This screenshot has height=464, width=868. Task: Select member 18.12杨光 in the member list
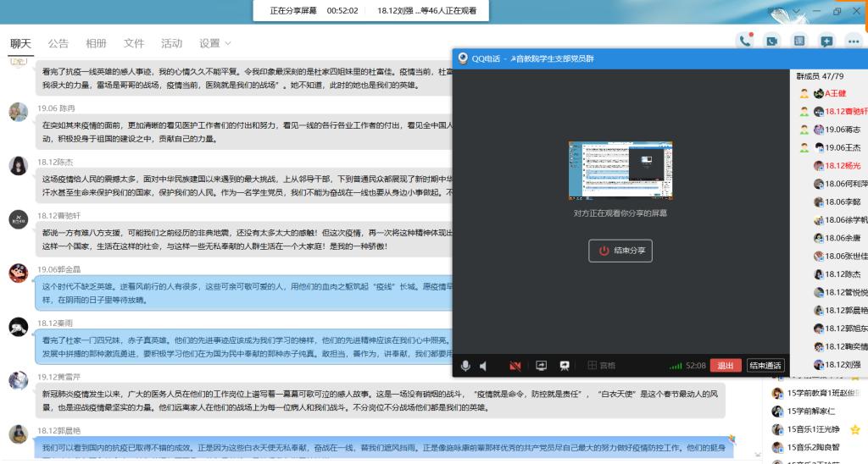tap(843, 166)
